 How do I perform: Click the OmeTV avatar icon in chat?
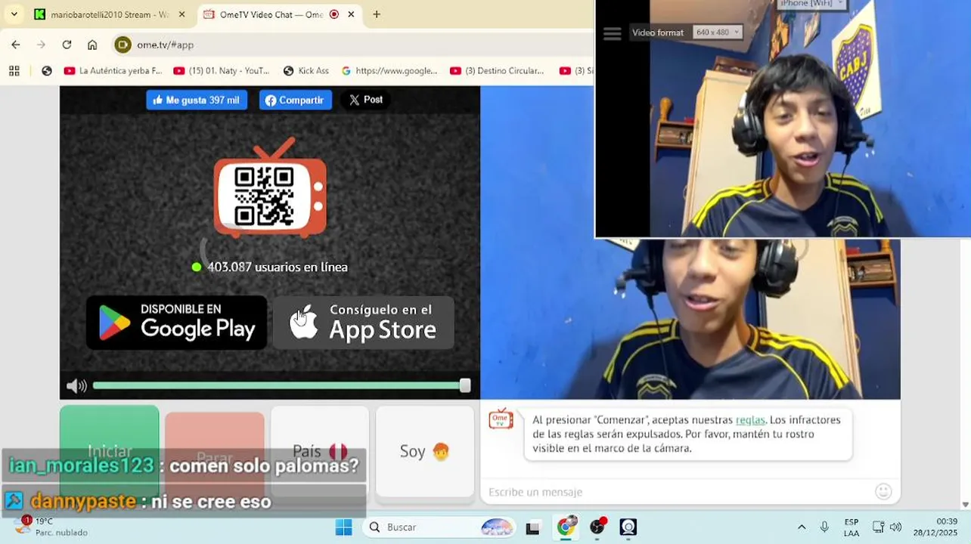tap(501, 419)
